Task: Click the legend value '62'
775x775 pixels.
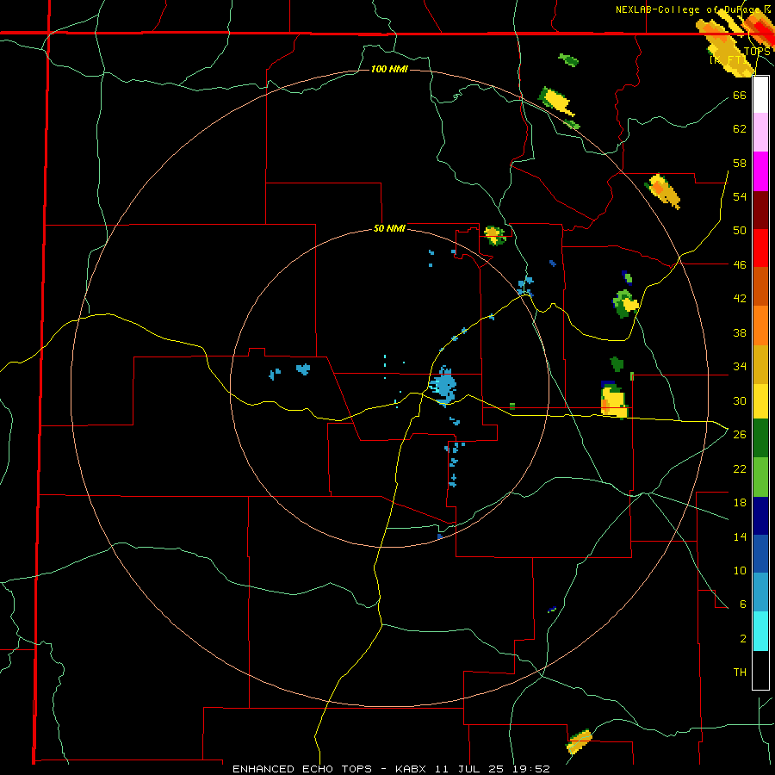Action: click(x=740, y=129)
